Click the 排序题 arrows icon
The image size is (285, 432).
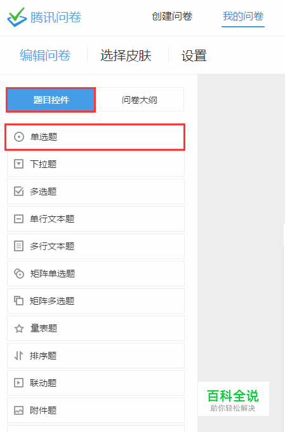tap(18, 356)
